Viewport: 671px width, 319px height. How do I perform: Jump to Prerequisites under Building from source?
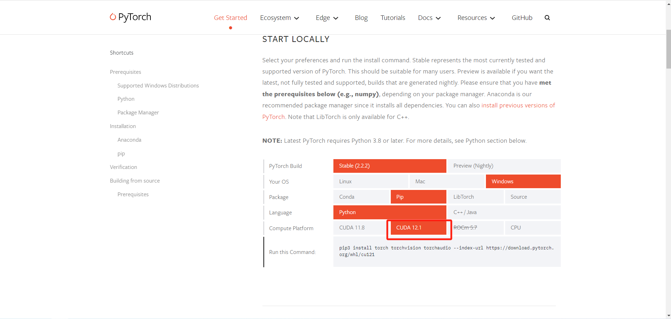pos(133,194)
